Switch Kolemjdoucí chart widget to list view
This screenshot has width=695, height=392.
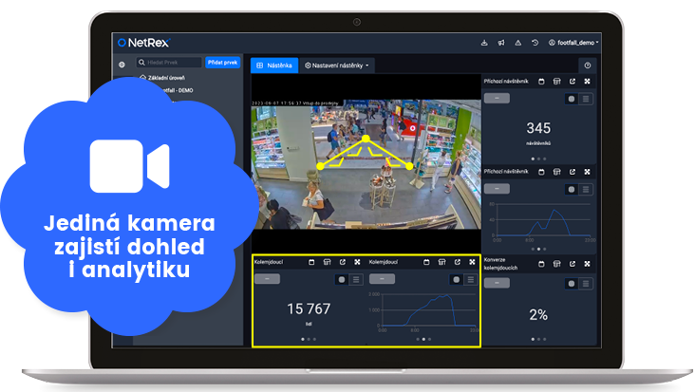(x=469, y=279)
